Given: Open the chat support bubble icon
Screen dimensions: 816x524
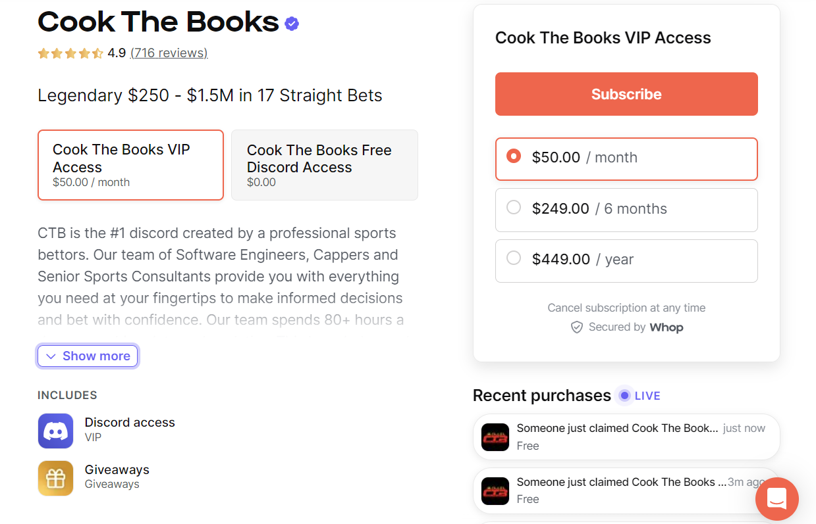Looking at the screenshot, I should 776,498.
